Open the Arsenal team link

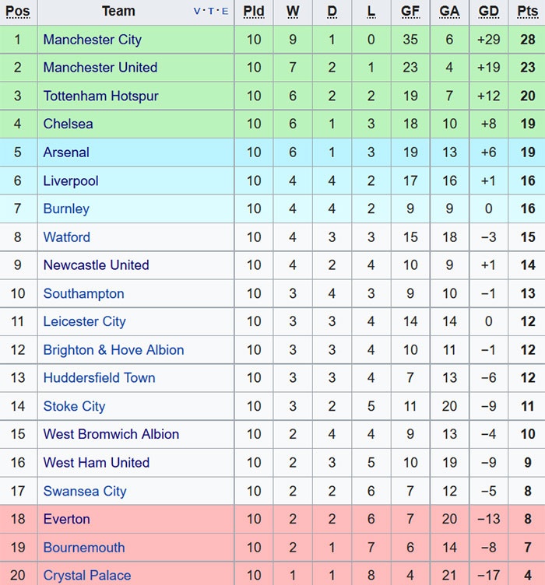[x=66, y=152]
